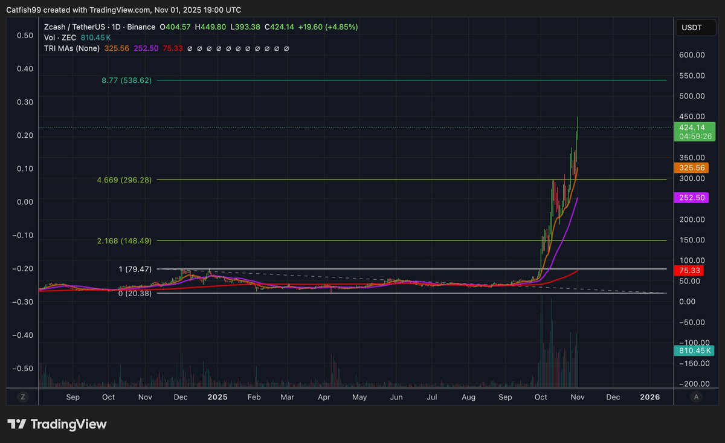725x443 pixels.
Task: Click the Z timezone button at bottom left
Action: (x=23, y=397)
